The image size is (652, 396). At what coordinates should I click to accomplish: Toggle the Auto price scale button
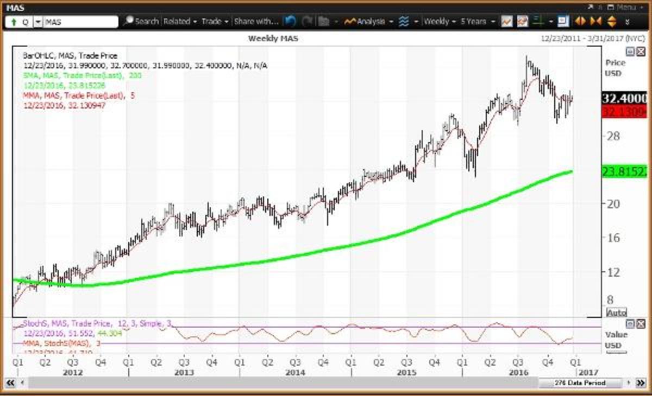tap(616, 312)
